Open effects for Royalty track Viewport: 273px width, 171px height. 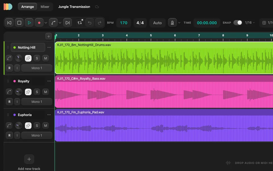[x=28, y=92]
